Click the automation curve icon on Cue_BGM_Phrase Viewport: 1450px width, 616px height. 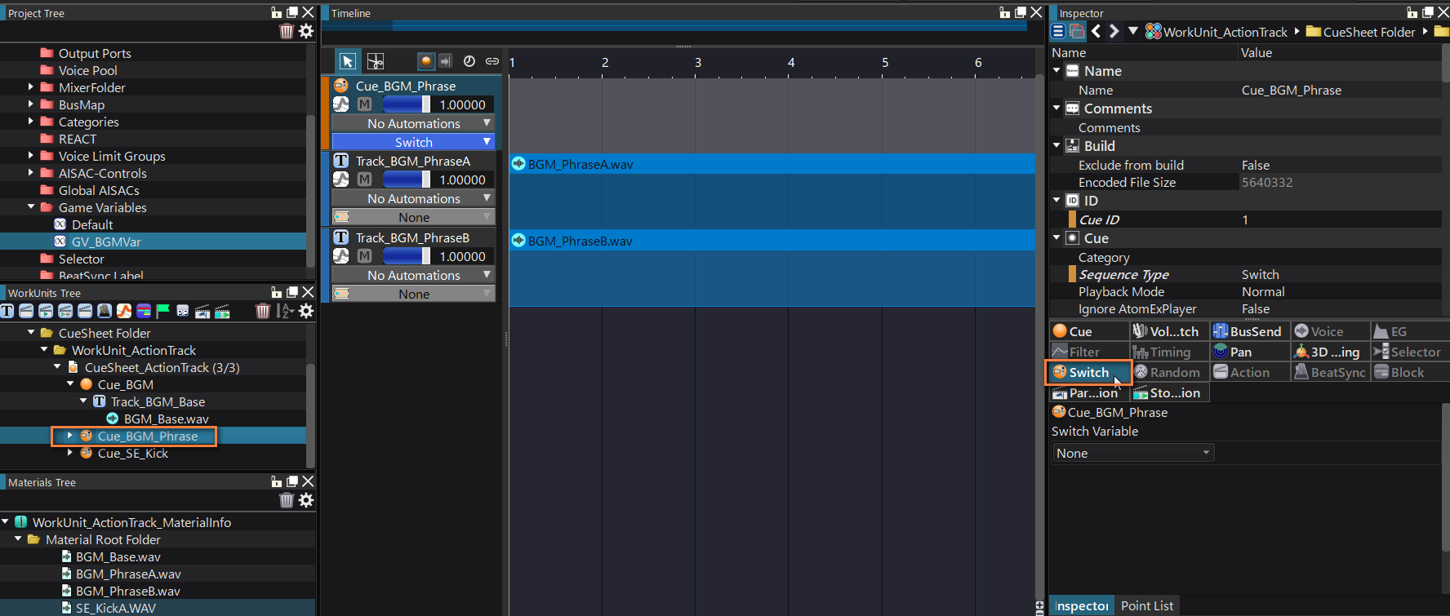coord(341,104)
